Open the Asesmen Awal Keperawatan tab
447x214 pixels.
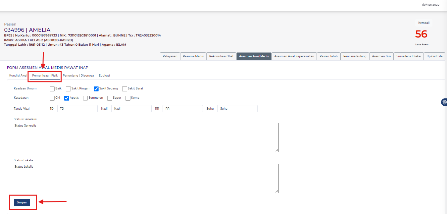(x=294, y=56)
